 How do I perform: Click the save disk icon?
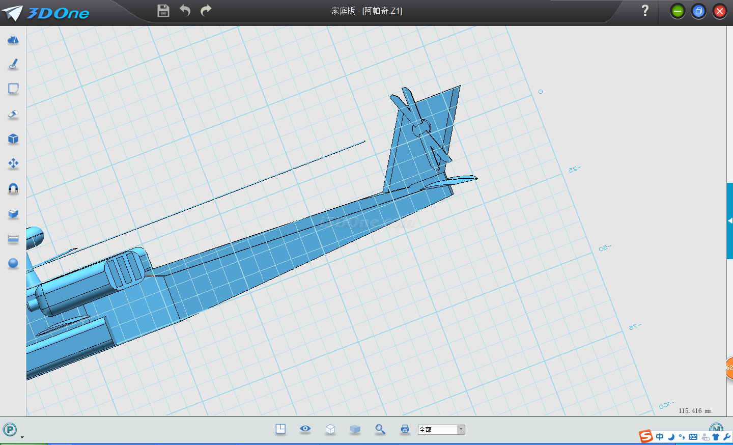click(163, 11)
